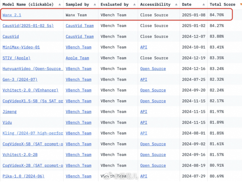The width and height of the screenshot is (242, 182).
Task: Sort by Accessibility column arrow
Action: [x=176, y=5]
